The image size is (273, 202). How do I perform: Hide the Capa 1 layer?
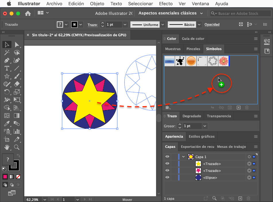click(x=167, y=157)
